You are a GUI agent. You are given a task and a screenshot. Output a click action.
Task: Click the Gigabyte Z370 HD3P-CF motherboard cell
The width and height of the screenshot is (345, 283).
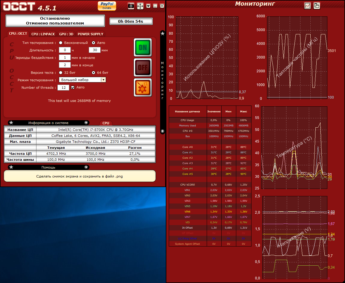(x=96, y=142)
